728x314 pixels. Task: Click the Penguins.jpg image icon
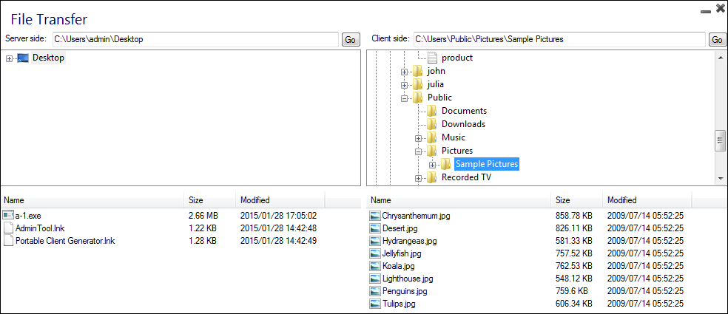pyautogui.click(x=375, y=291)
